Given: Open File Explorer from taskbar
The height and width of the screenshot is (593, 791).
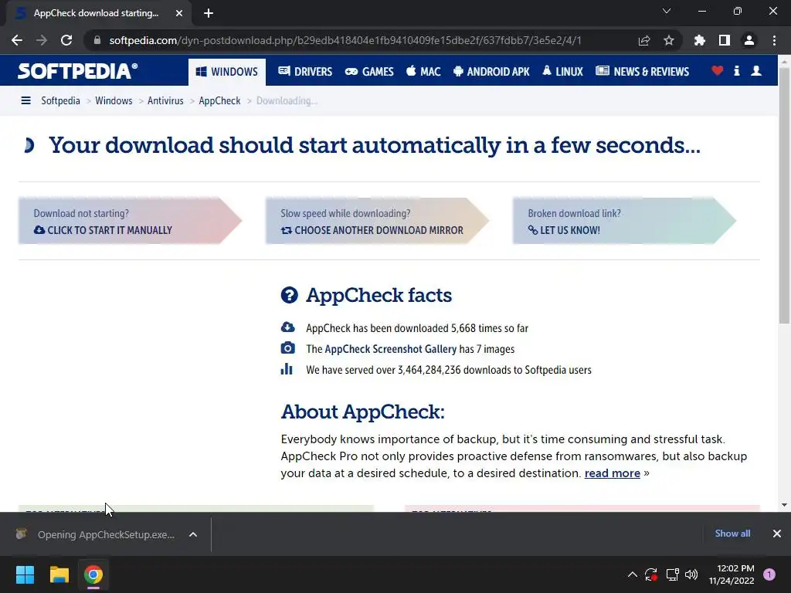Looking at the screenshot, I should [x=59, y=574].
